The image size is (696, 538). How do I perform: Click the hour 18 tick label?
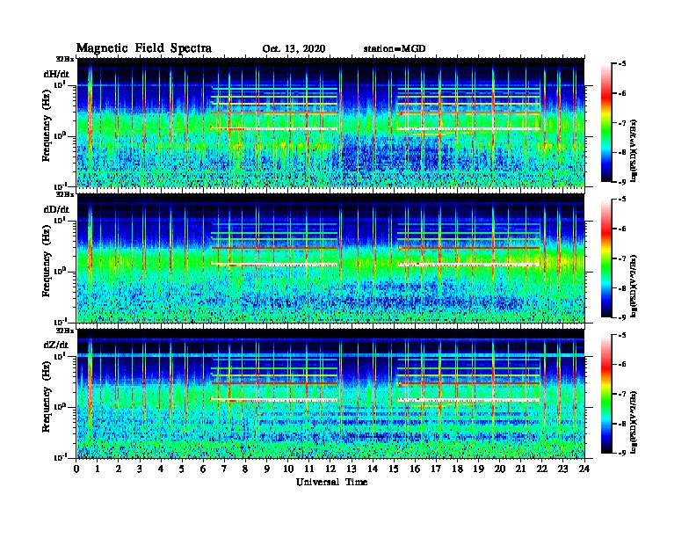[457, 469]
